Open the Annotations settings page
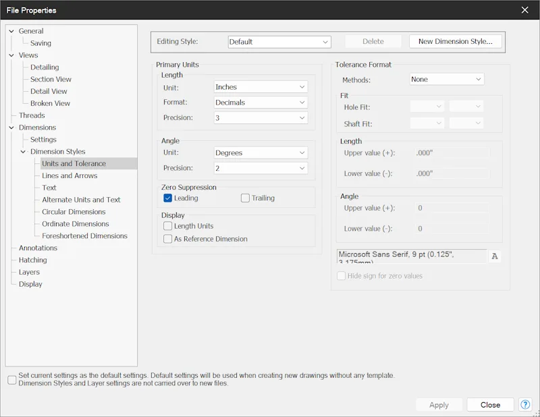The width and height of the screenshot is (540, 417). 38,248
